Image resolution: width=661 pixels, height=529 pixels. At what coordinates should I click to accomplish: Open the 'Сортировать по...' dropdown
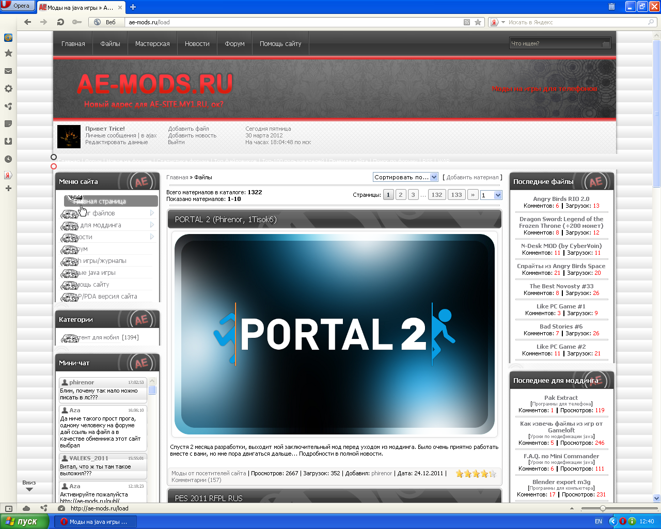[x=406, y=177]
